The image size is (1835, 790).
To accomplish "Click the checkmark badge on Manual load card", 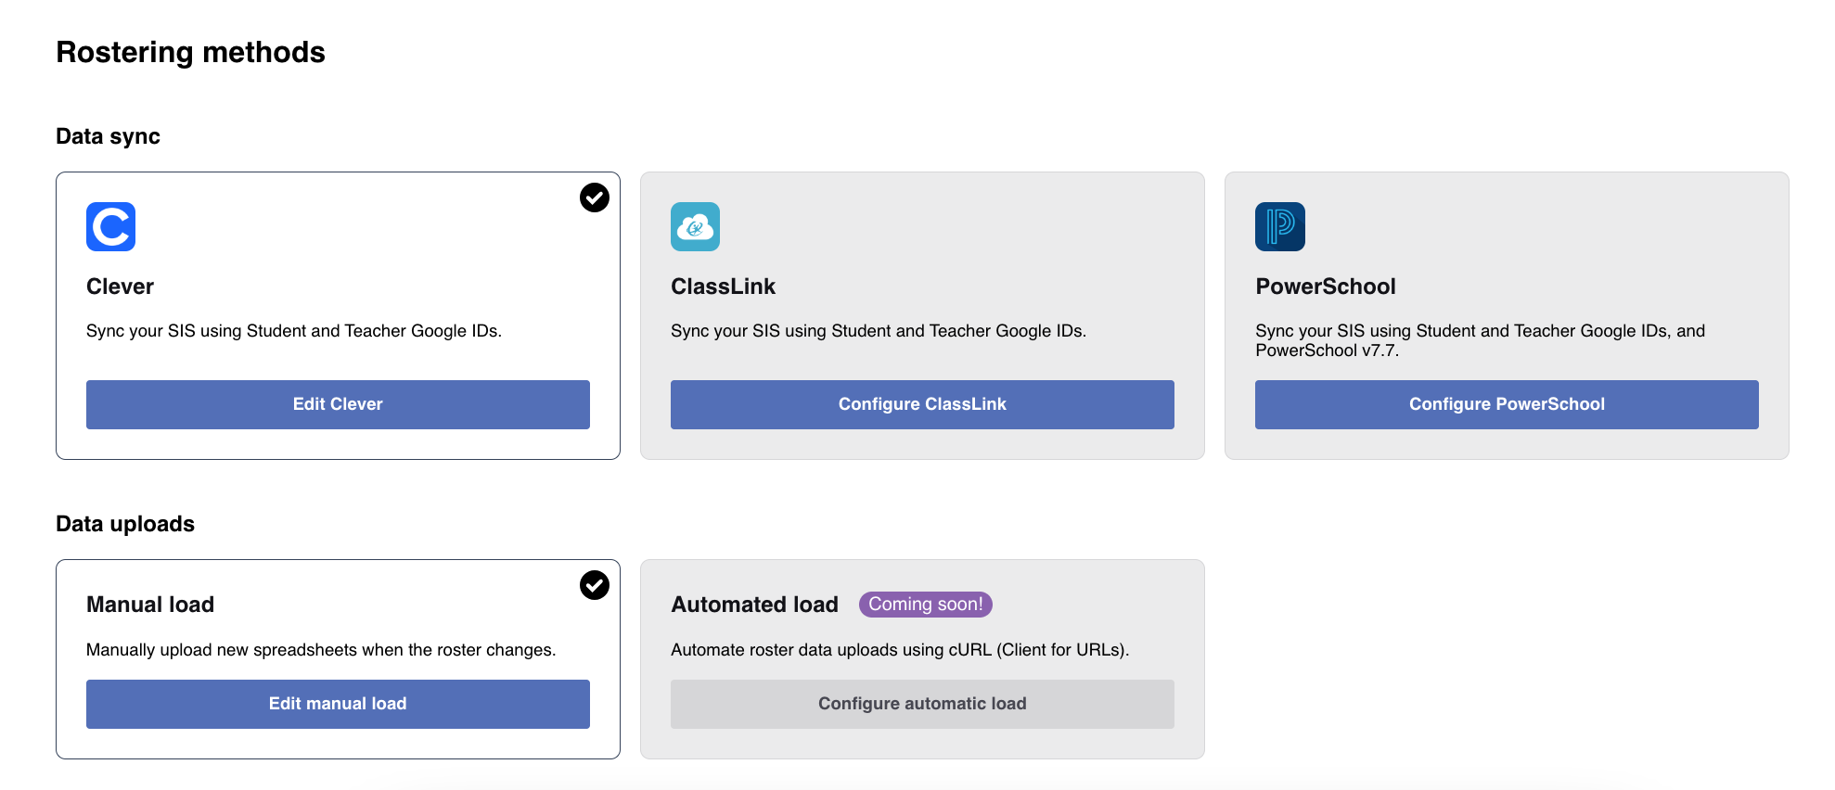I will click(x=595, y=585).
